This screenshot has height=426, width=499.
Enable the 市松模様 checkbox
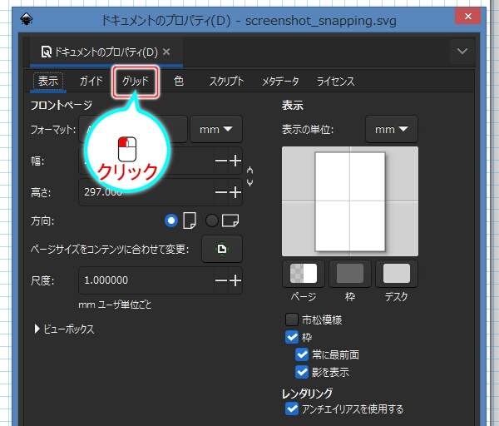point(292,319)
